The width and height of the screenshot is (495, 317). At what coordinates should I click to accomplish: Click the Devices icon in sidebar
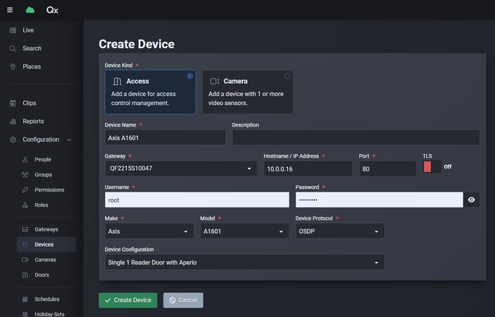25,245
